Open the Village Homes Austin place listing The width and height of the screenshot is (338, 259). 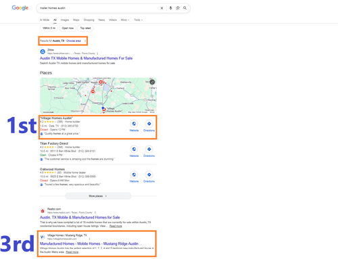[x=56, y=118]
